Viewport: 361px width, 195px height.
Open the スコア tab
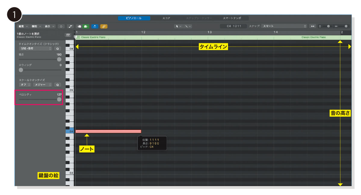(166, 18)
